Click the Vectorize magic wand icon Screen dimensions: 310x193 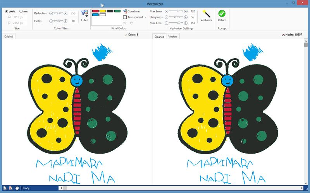point(206,14)
